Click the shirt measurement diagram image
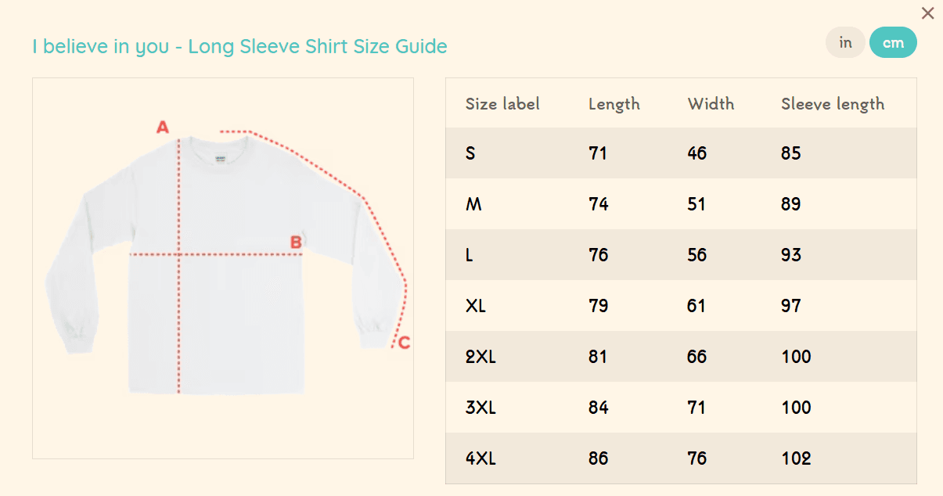Screen dimensions: 943x496 (223, 268)
